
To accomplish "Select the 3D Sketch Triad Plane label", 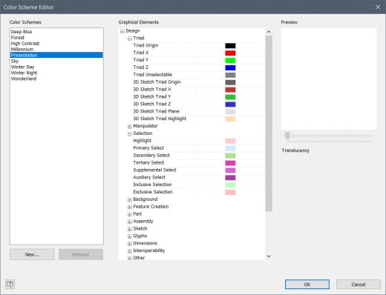I will 157,111.
